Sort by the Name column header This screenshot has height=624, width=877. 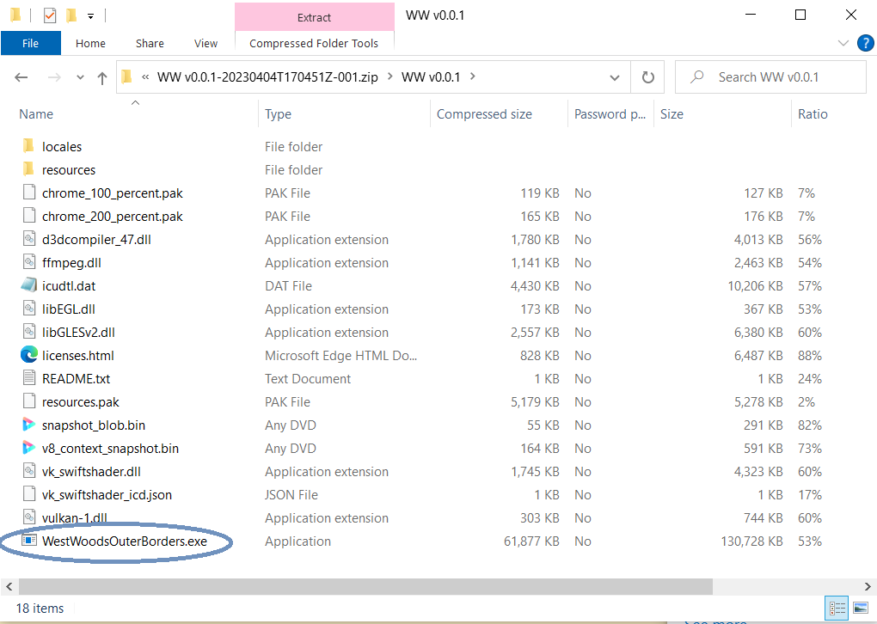point(36,114)
